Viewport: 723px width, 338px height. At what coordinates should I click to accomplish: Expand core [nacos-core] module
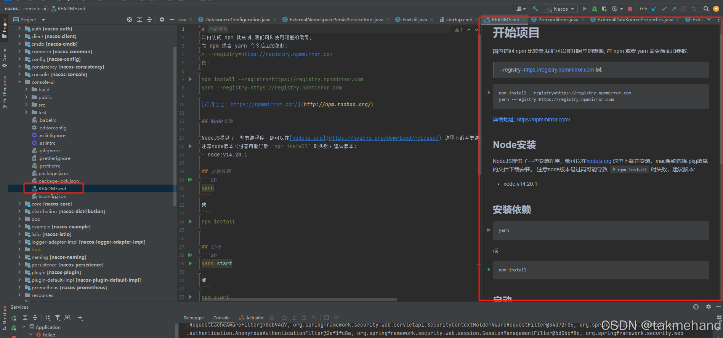[x=19, y=204]
